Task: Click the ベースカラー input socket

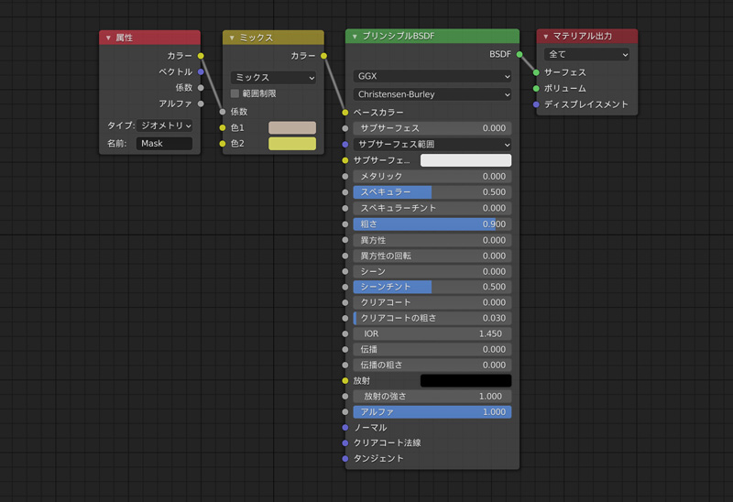Action: (x=345, y=112)
